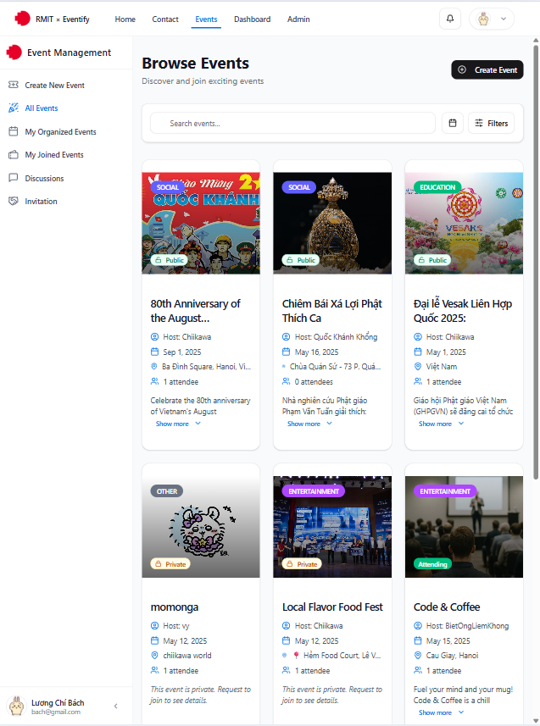Open the user avatar dropdown menu

click(492, 19)
